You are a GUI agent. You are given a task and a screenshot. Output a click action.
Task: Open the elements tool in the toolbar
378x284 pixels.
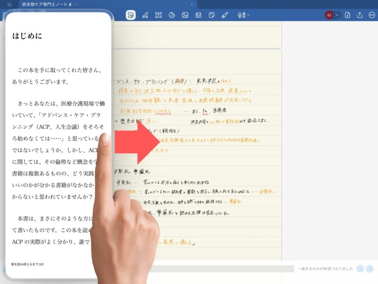click(x=198, y=15)
